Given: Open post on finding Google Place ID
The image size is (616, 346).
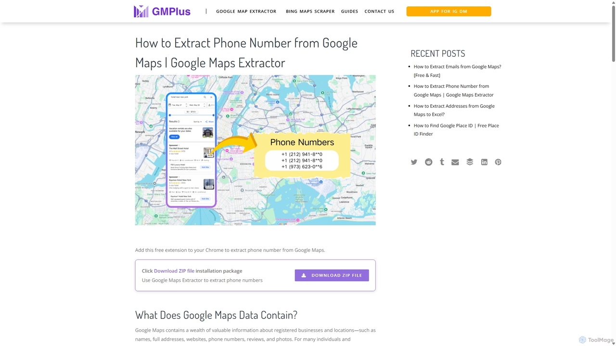Looking at the screenshot, I should (456, 130).
